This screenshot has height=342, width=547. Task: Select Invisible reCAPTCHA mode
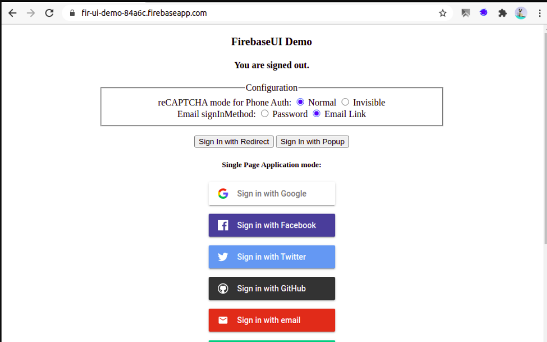[345, 102]
